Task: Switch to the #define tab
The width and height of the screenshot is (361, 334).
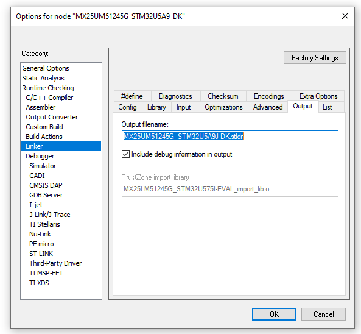Action: [x=132, y=96]
